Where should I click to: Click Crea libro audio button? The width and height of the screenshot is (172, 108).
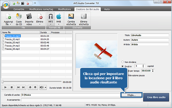[156, 97]
